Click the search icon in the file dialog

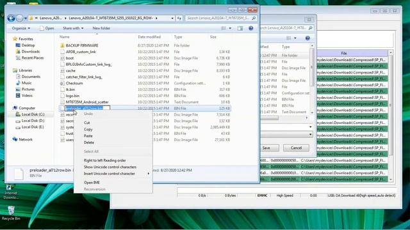pyautogui.click(x=310, y=28)
